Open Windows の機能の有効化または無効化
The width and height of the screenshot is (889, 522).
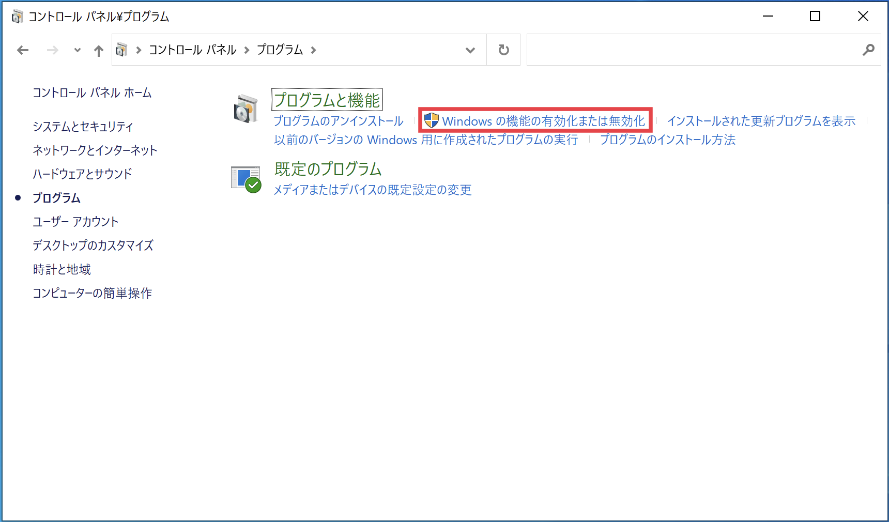point(544,120)
